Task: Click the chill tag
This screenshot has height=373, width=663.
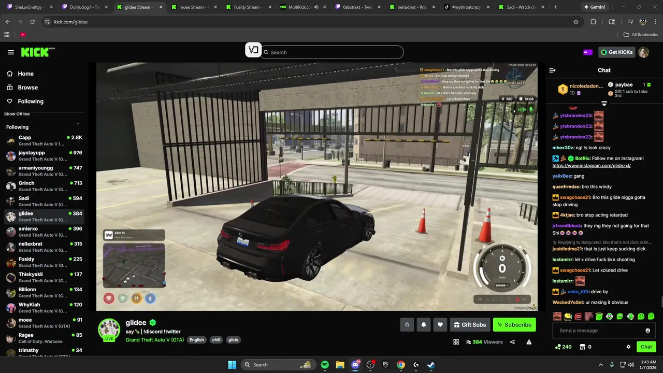Action: coord(217,340)
